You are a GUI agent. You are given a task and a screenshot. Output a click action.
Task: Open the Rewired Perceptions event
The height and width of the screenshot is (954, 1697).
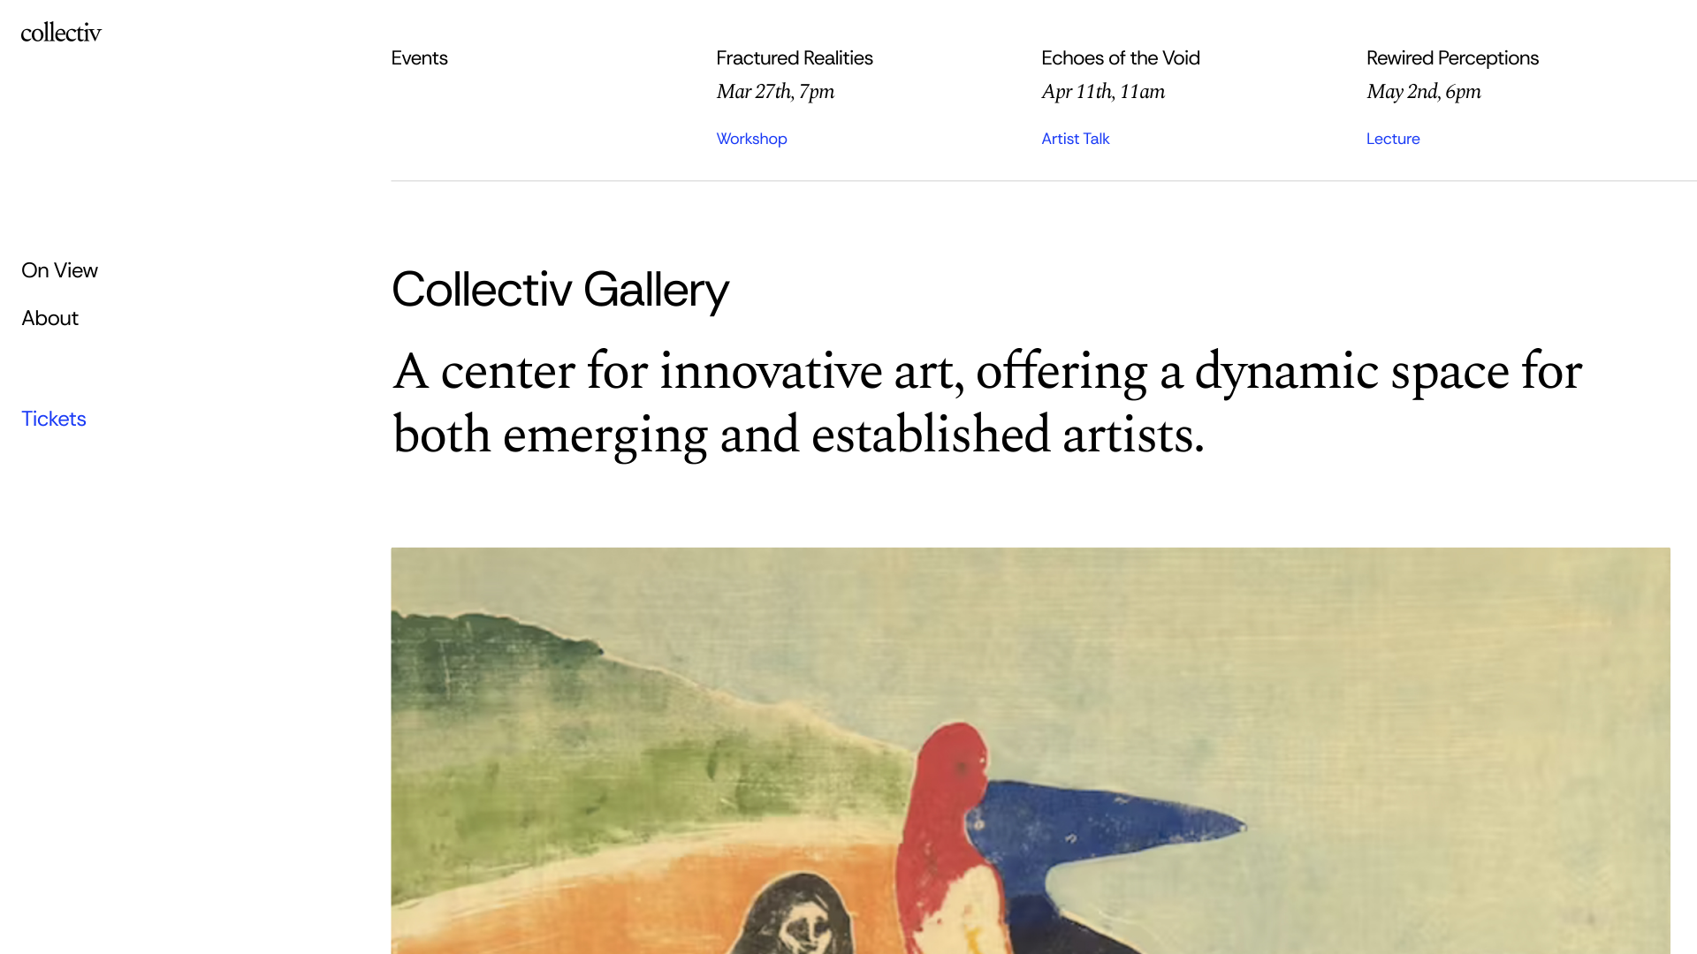[1452, 58]
